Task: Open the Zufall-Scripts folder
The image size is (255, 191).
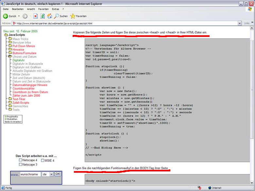Action: tap(21, 103)
